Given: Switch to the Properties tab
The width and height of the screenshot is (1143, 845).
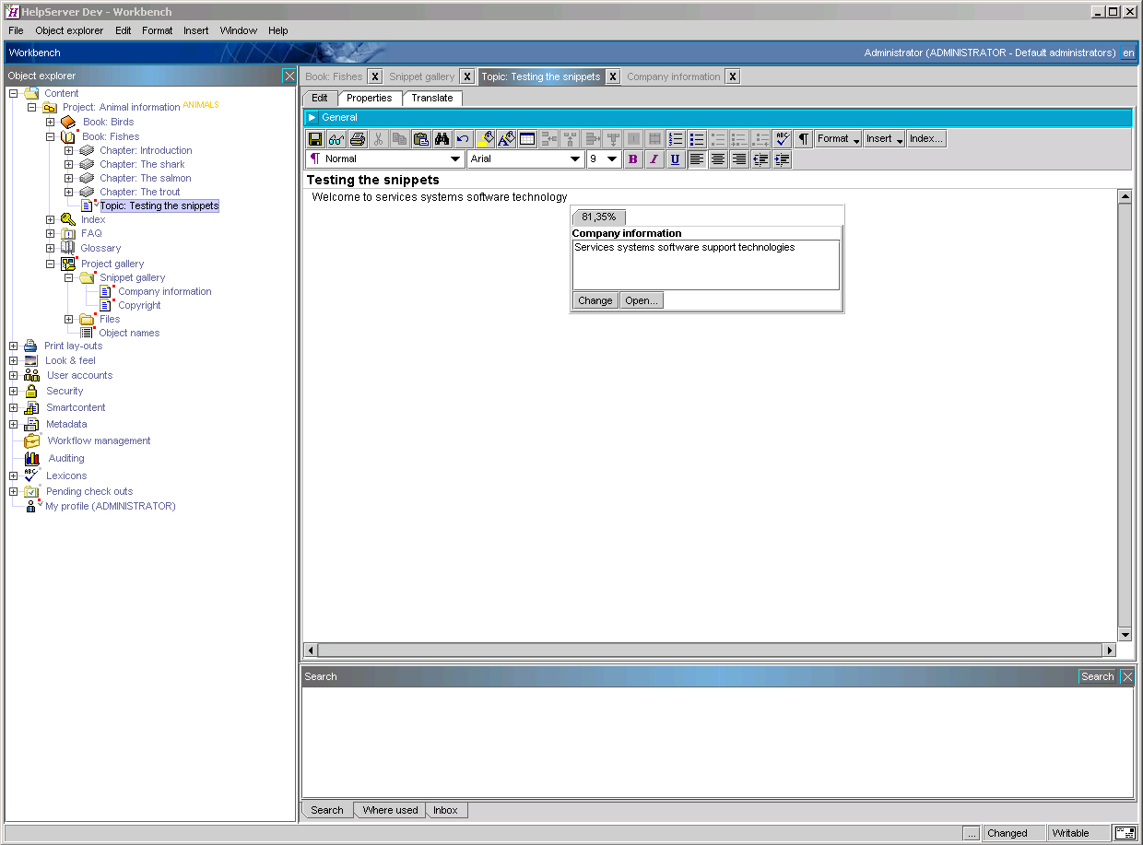Looking at the screenshot, I should pyautogui.click(x=370, y=98).
